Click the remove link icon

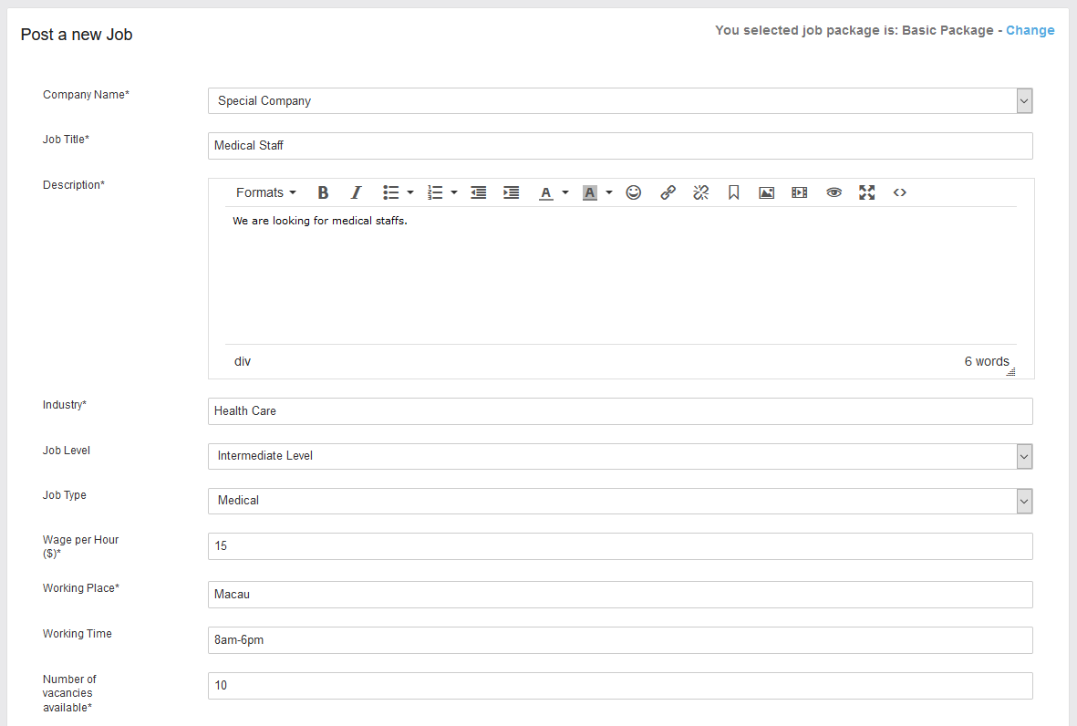click(x=700, y=192)
